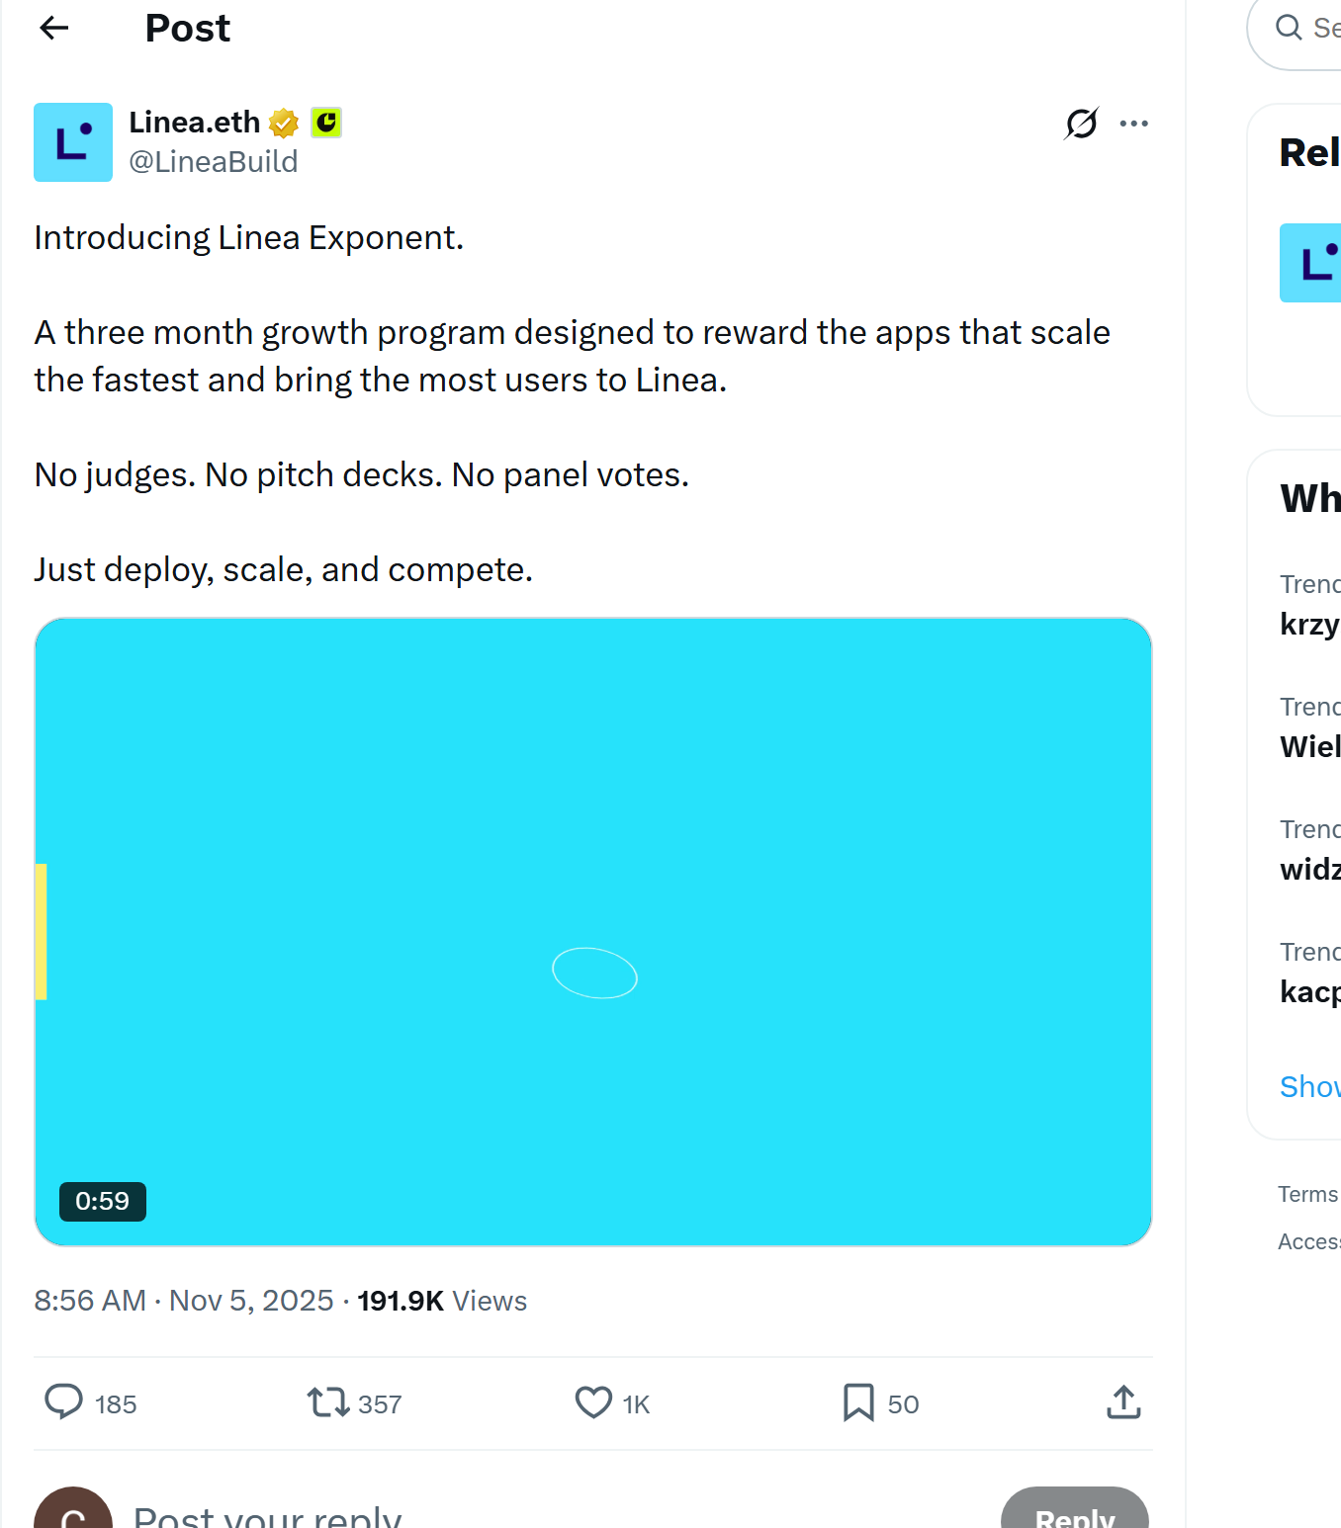Image resolution: width=1341 pixels, height=1528 pixels.
Task: Open the three-dot more options menu
Action: point(1133,124)
